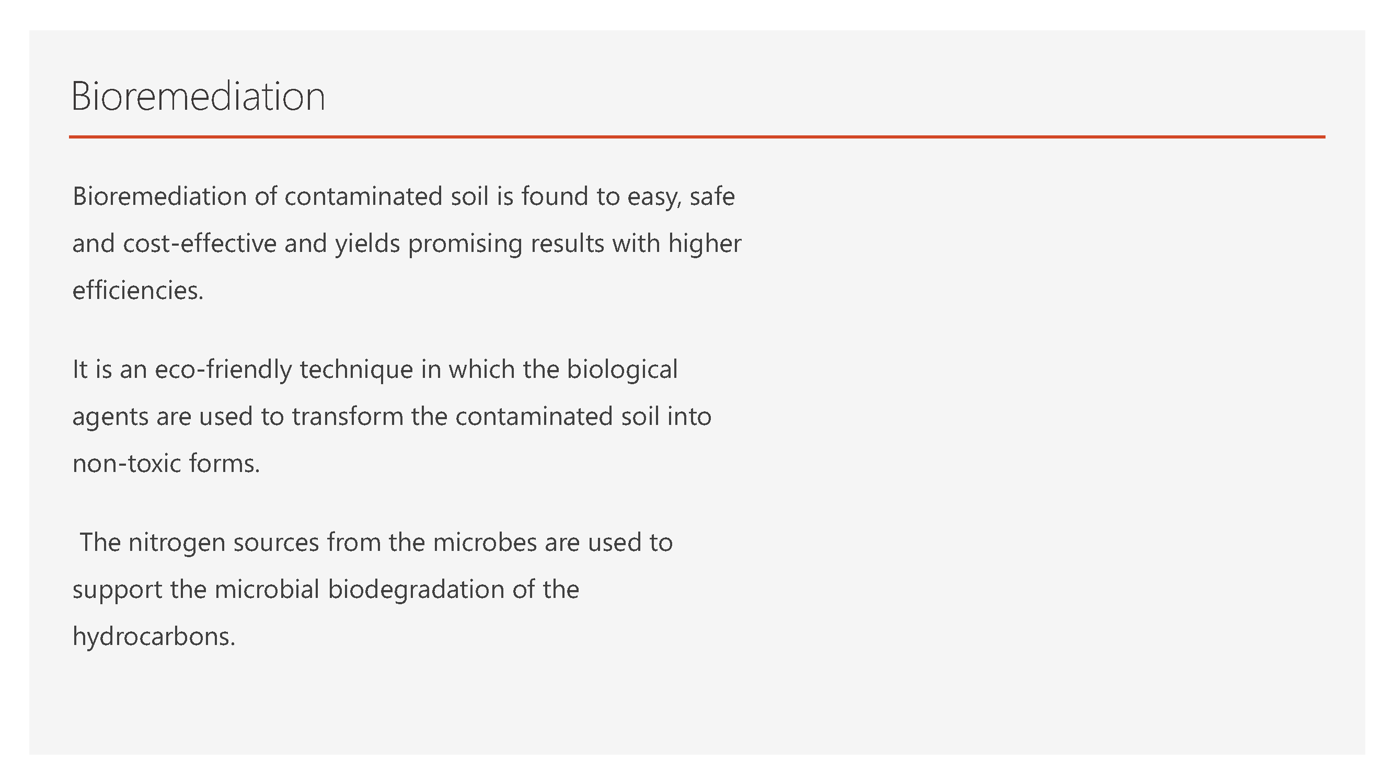Click the word 'biodegradation' in third paragraph
The width and height of the screenshot is (1394, 784).
pos(416,590)
